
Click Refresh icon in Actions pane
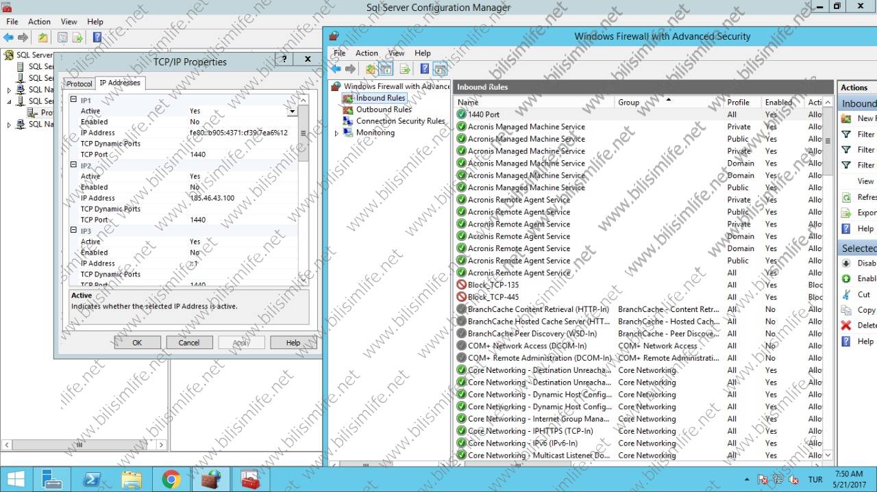(x=846, y=197)
